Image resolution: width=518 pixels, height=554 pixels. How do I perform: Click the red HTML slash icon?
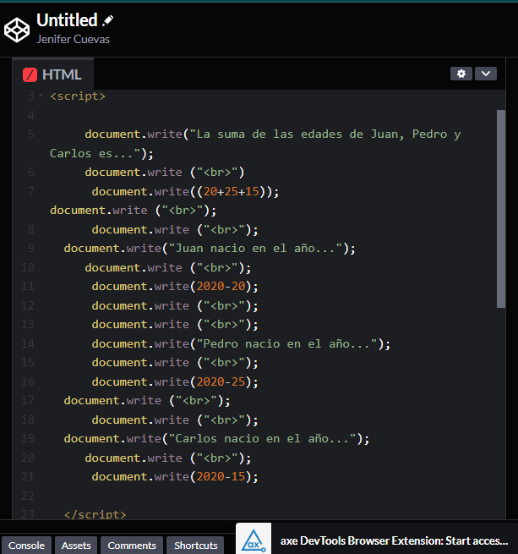point(30,75)
